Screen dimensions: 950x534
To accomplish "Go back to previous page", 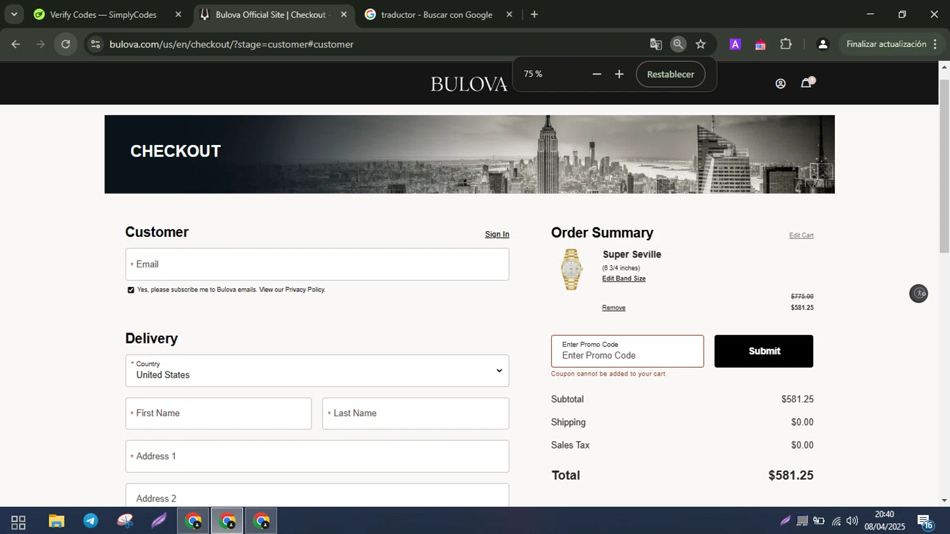I will tap(16, 44).
